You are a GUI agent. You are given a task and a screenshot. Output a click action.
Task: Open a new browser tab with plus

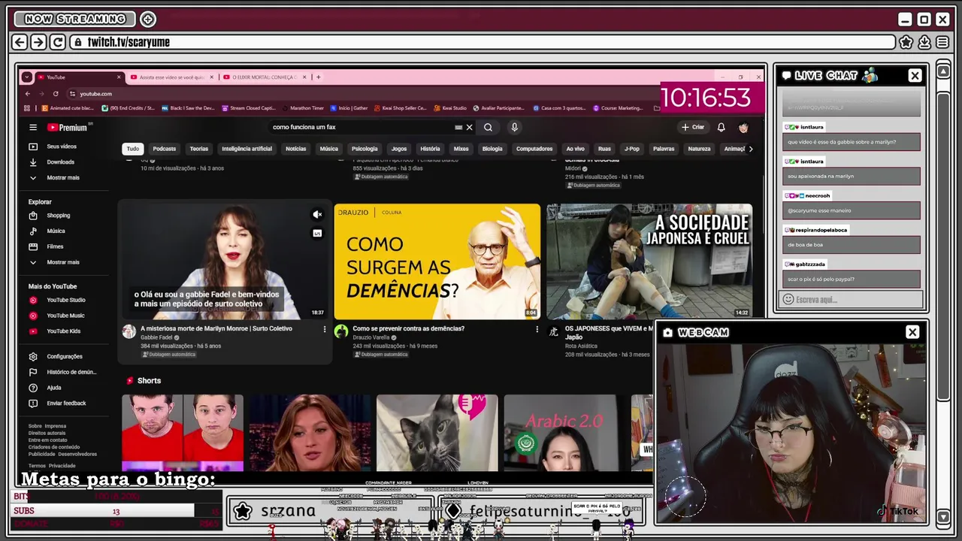point(318,77)
